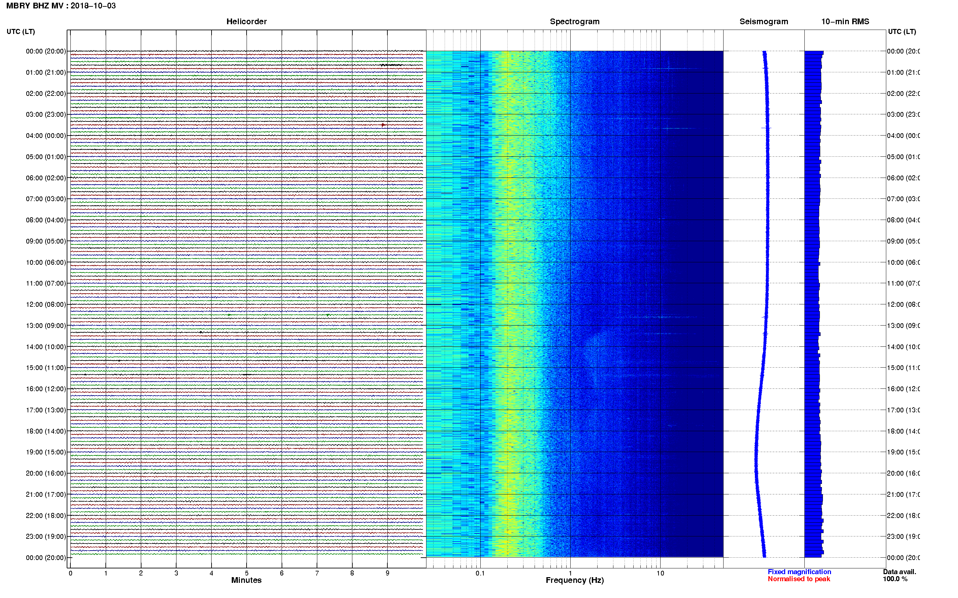Click the "UTC (LT)" label left of Helicorder
The height and width of the screenshot is (598, 958).
21,32
